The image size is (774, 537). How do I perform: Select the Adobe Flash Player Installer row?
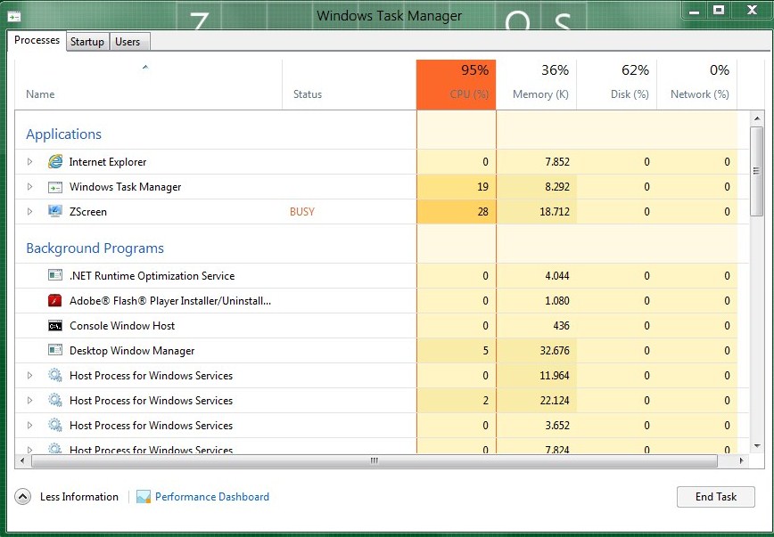[382, 301]
